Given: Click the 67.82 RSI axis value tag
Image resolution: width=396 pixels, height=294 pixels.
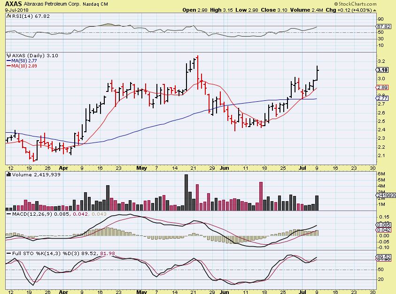Looking at the screenshot, I should coord(384,26).
